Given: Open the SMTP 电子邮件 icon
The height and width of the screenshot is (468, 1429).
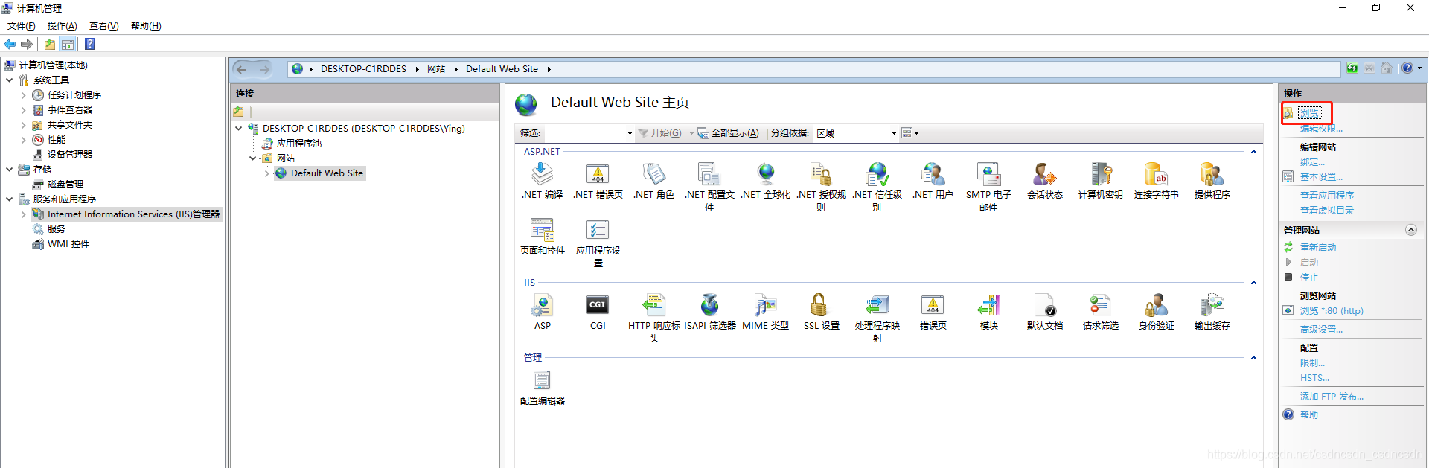Looking at the screenshot, I should tap(988, 174).
